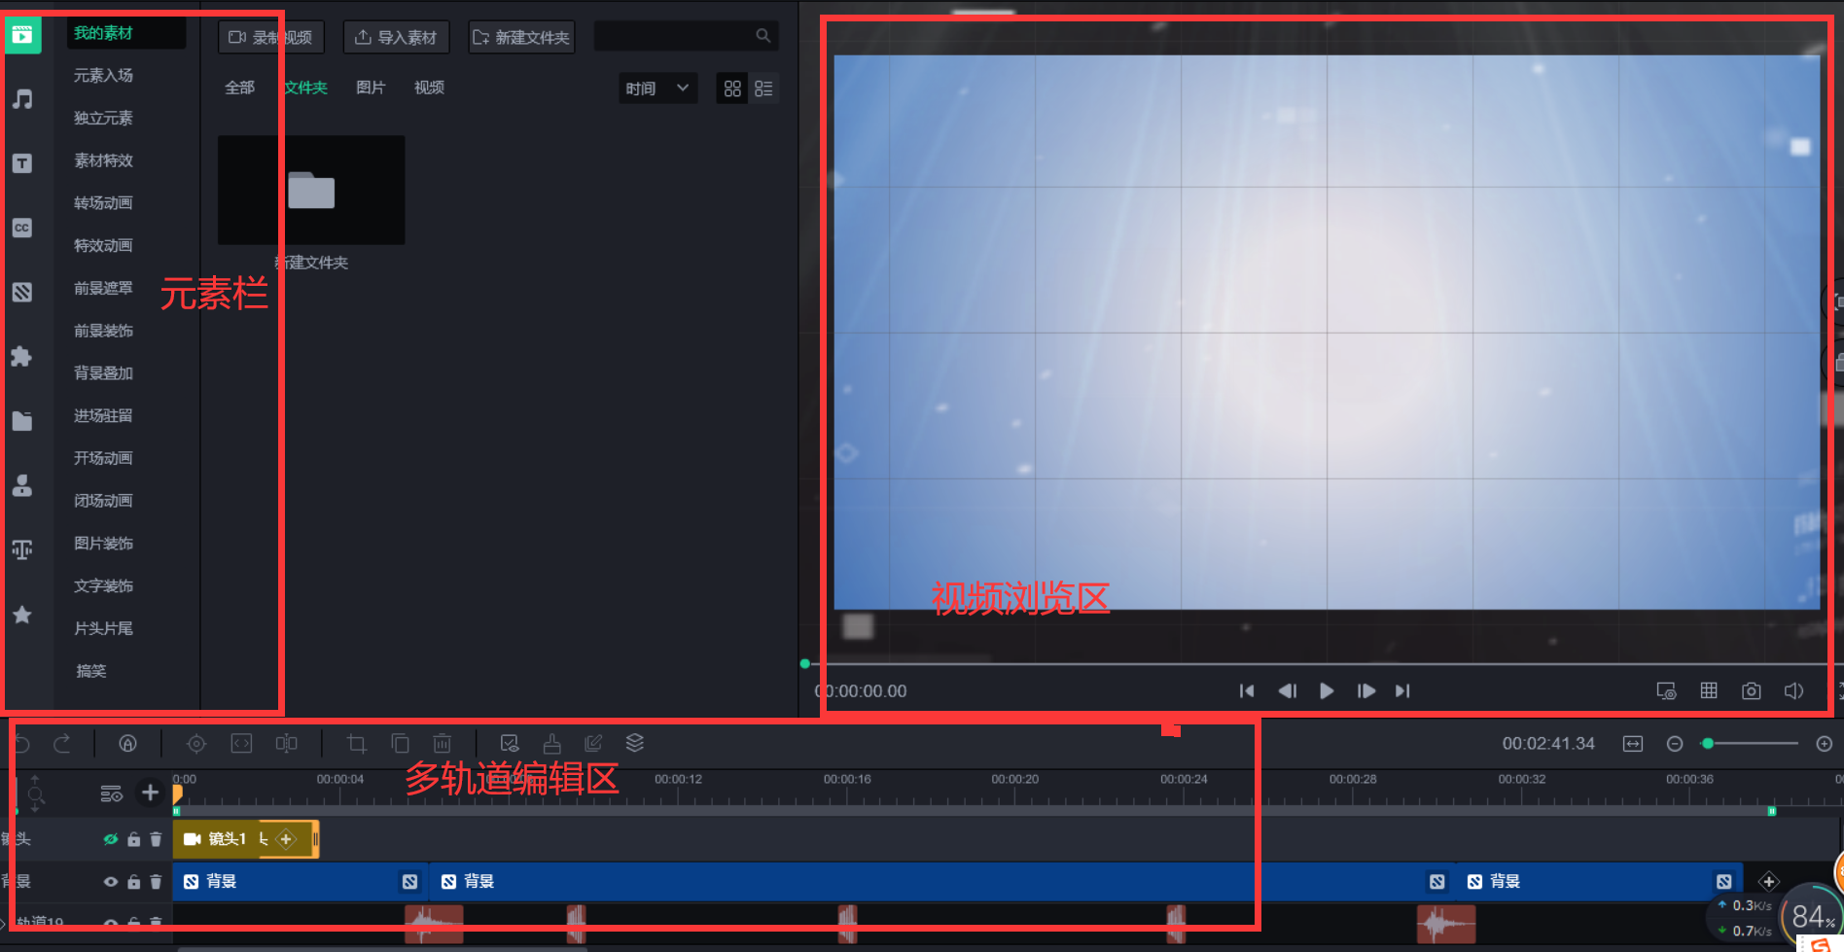Switch to grid thumbnail view
This screenshot has height=952, width=1844.
click(733, 88)
